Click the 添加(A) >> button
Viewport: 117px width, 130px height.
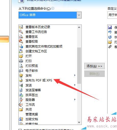(95, 66)
